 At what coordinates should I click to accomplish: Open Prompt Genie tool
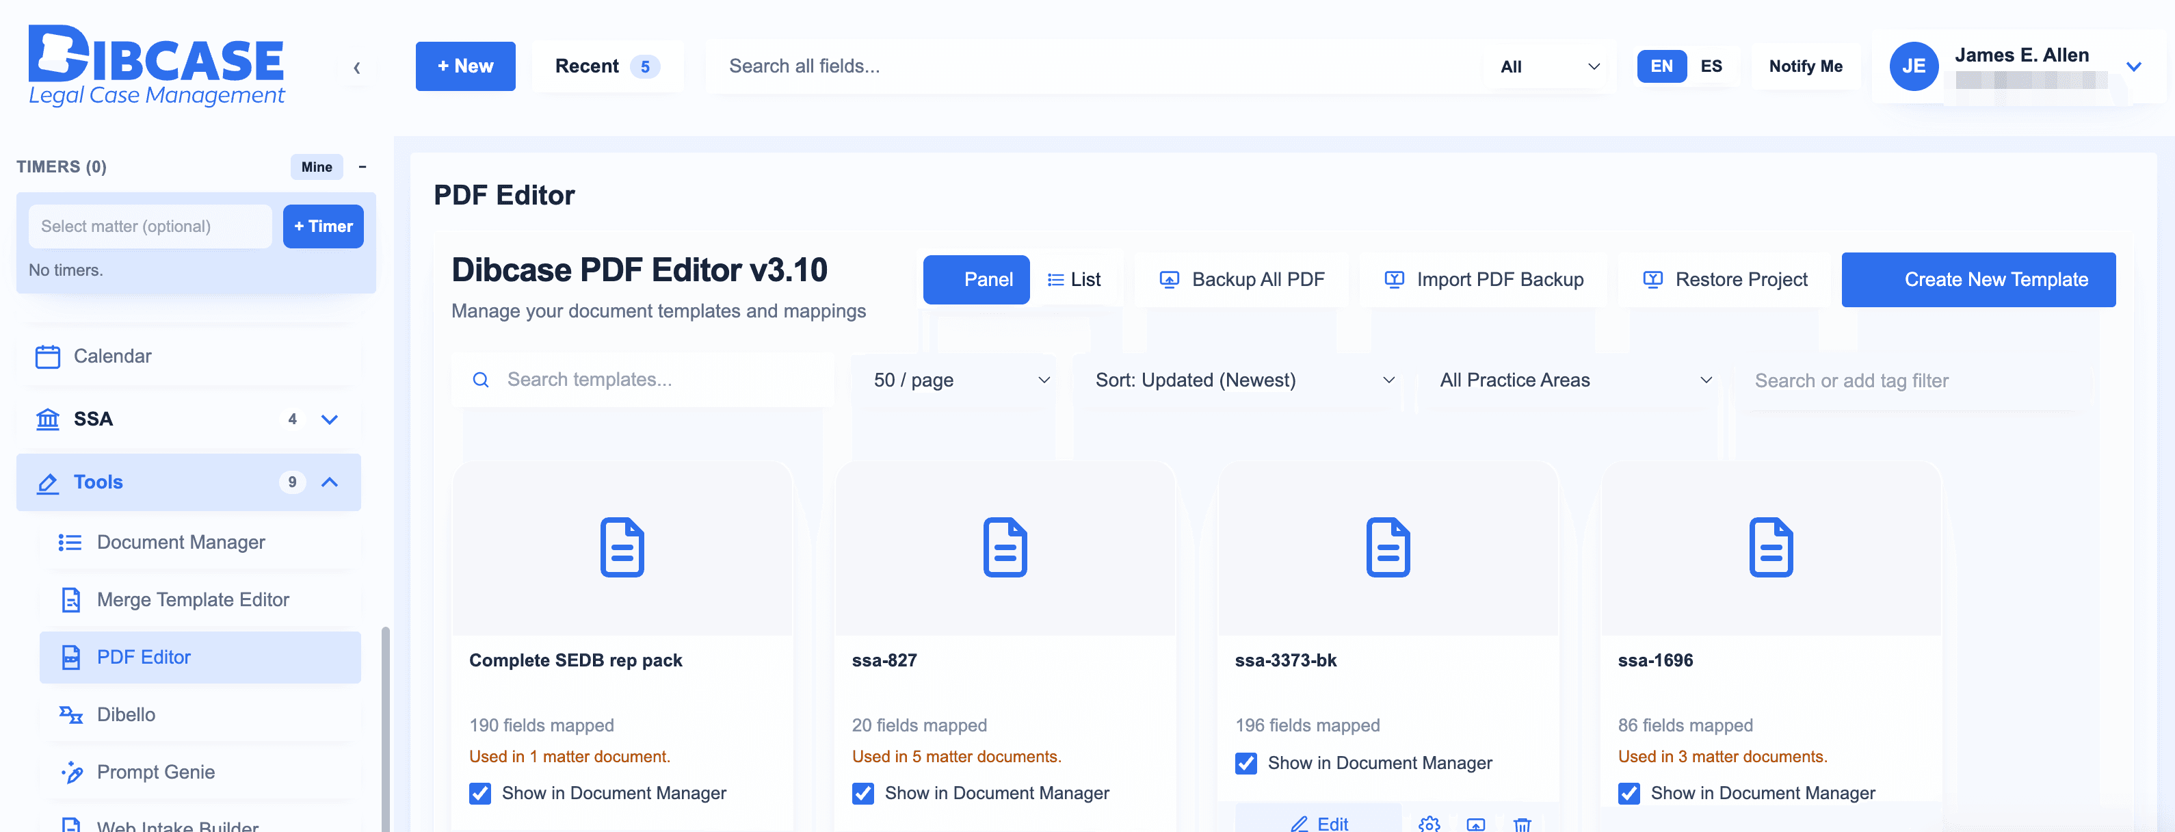[x=199, y=772]
